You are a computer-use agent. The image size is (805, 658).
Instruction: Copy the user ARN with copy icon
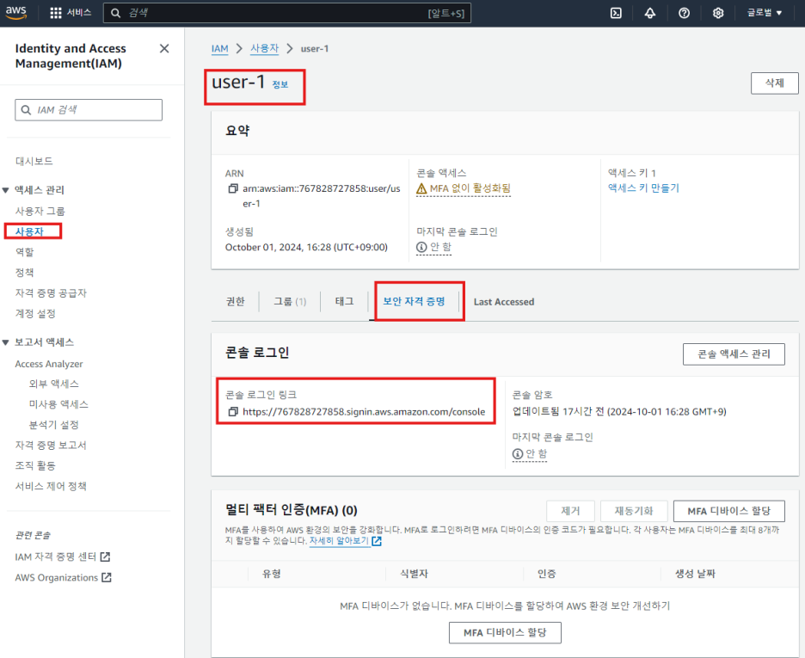coord(233,188)
